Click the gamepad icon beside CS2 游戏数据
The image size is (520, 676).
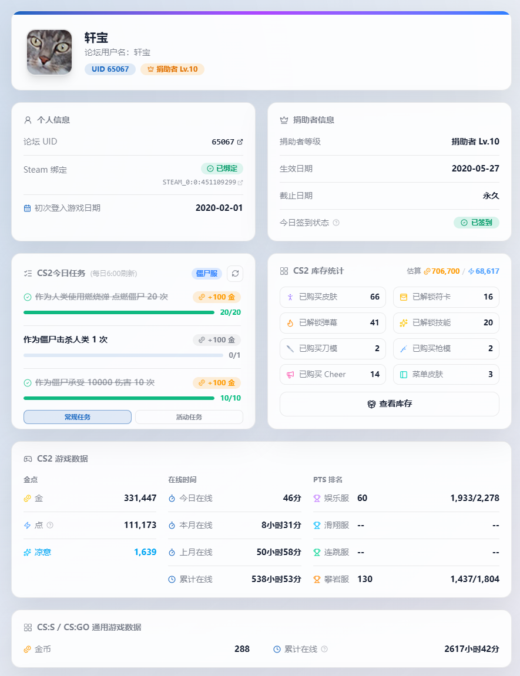28,459
